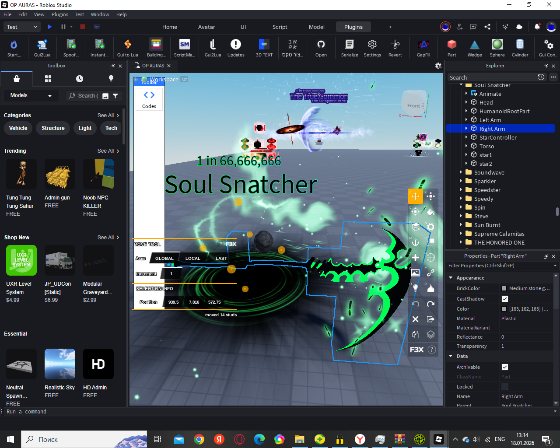Select the F3X Resize tool icon

pyautogui.click(x=431, y=196)
